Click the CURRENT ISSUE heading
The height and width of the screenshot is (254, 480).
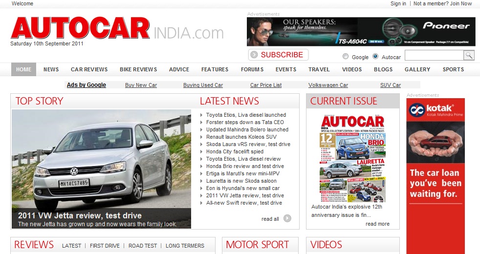344,101
